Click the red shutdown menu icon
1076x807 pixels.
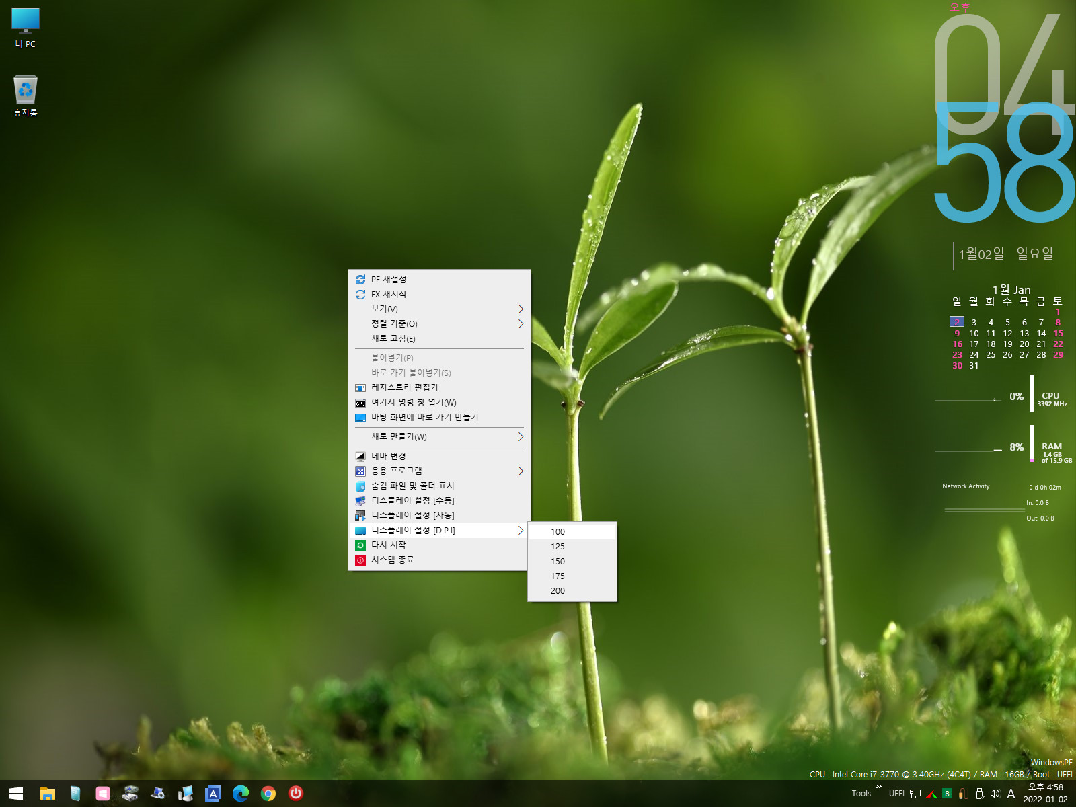360,560
